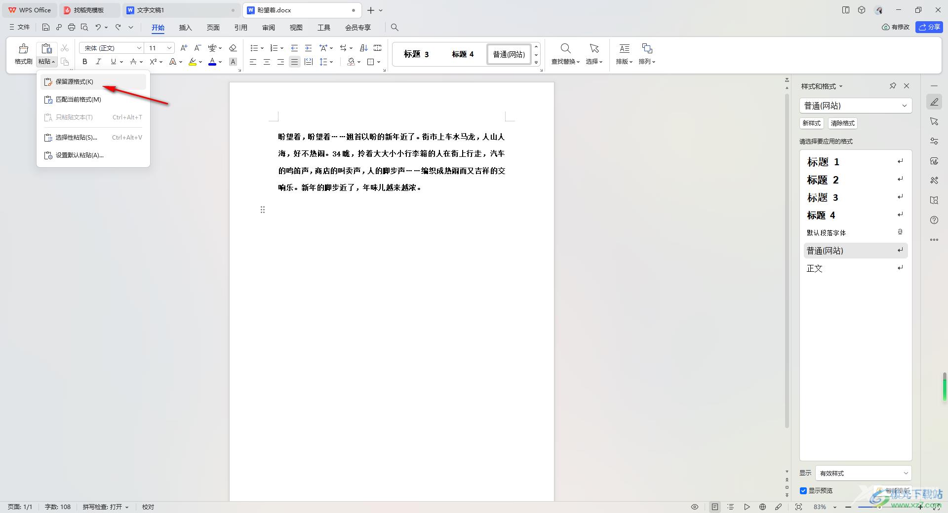This screenshot has width=948, height=513.
Task: Click the 分享 share button
Action: pos(929,27)
